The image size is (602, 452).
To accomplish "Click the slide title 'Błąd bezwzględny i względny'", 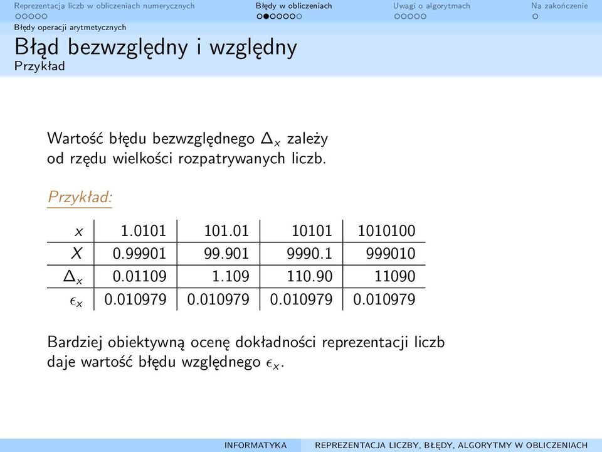I will tap(156, 48).
